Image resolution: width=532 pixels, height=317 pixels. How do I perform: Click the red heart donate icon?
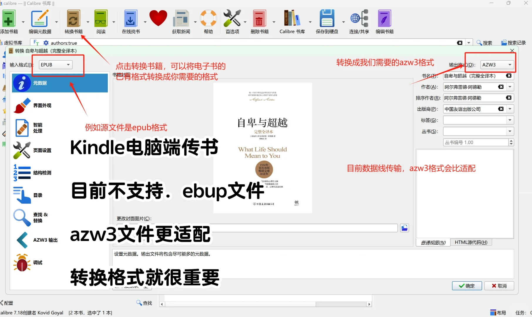pyautogui.click(x=158, y=18)
